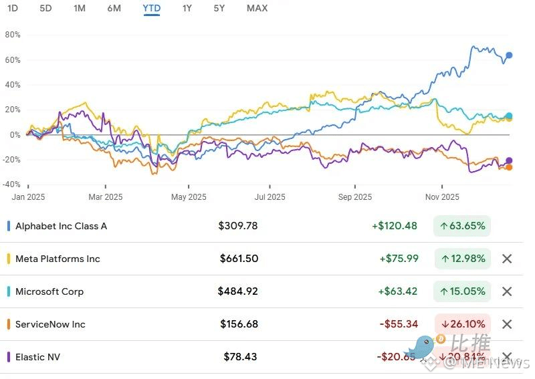Image resolution: width=535 pixels, height=379 pixels.
Task: Remove Meta Platforms Inc from comparison
Action: (x=507, y=259)
